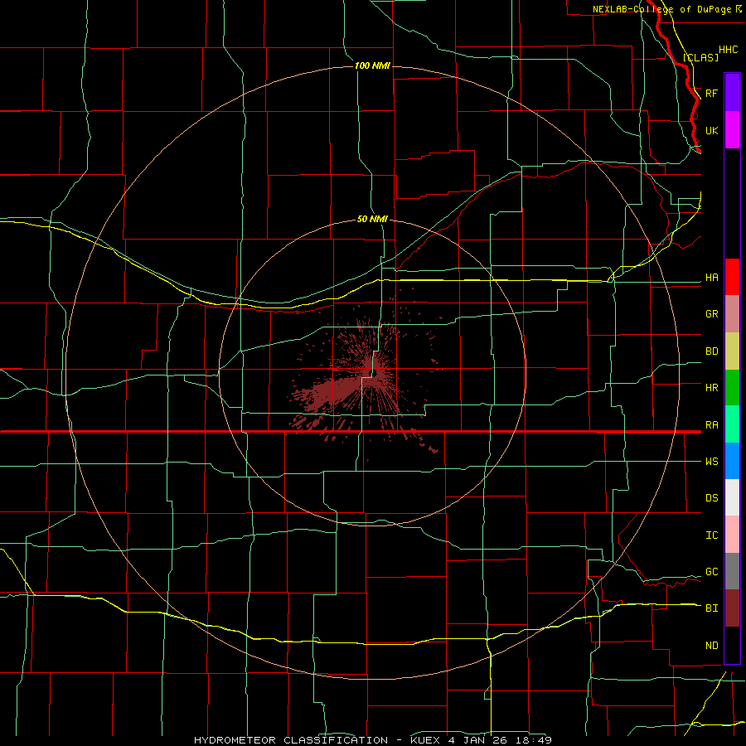
Task: Click the gray GC legend swatch
Action: click(732, 571)
